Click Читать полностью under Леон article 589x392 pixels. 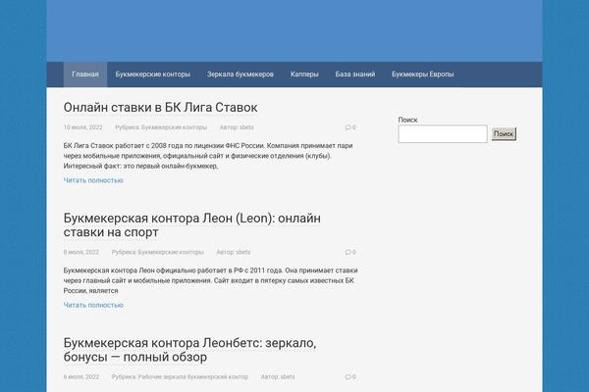tap(93, 306)
